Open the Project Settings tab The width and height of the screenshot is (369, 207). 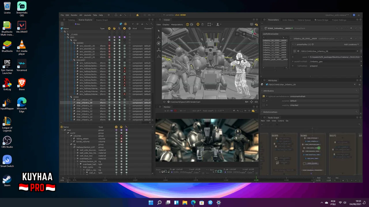point(339,20)
